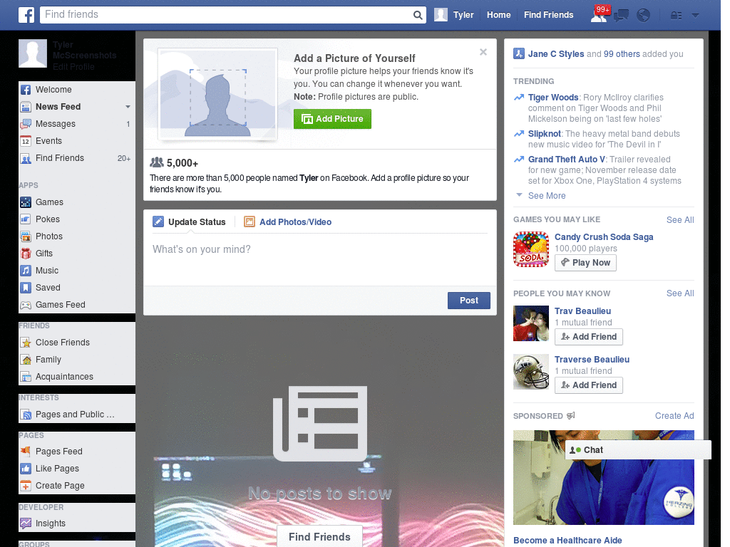
Task: Click the Welcome sidebar icon
Action: pos(26,90)
